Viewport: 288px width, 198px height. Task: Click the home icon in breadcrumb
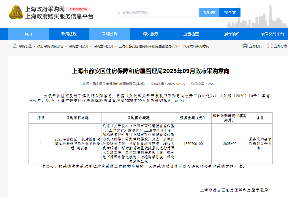[15, 46]
